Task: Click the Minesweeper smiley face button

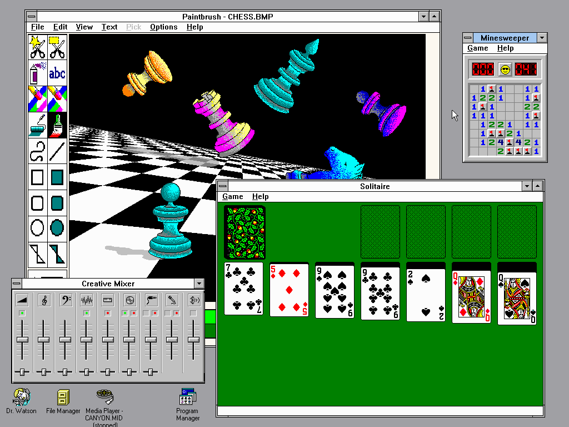Action: [x=505, y=69]
